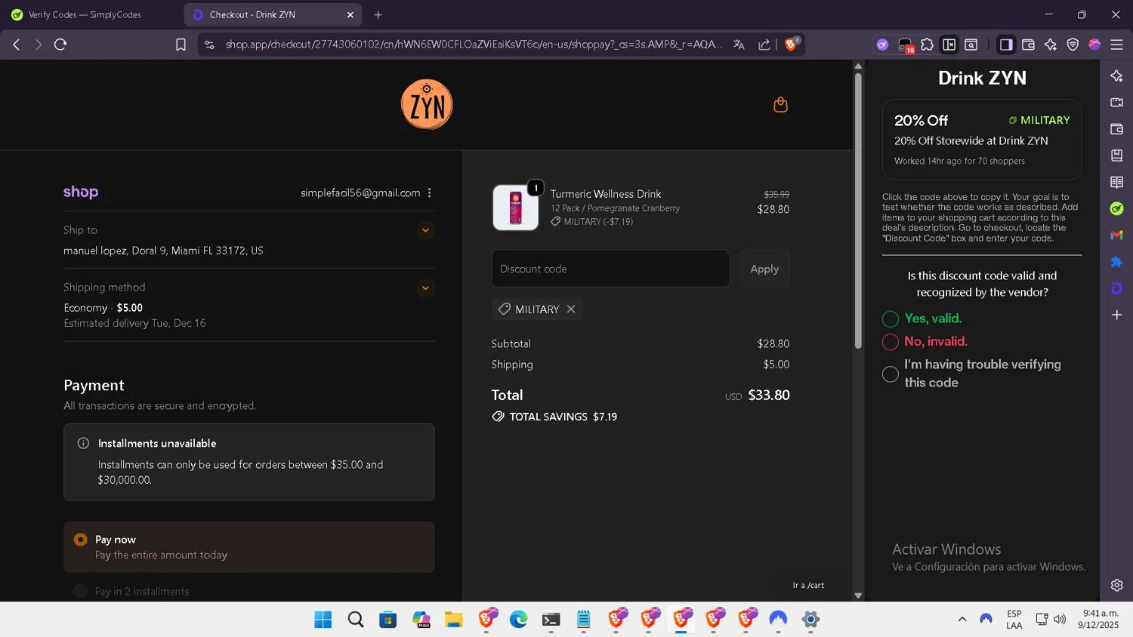Click the "Installments unavailable" notice heading
Screen dimensions: 1133x637
coord(157,444)
